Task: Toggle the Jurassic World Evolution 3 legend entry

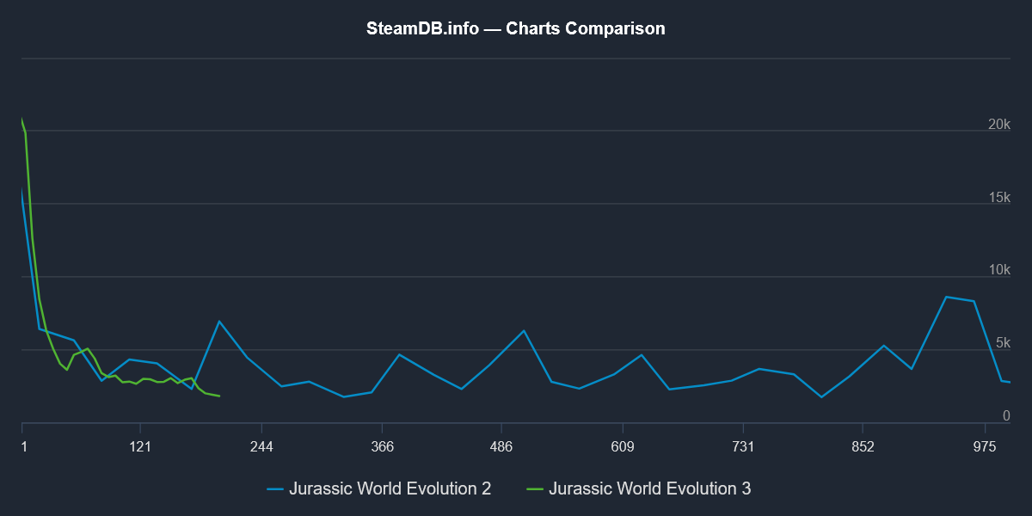Action: 639,488
